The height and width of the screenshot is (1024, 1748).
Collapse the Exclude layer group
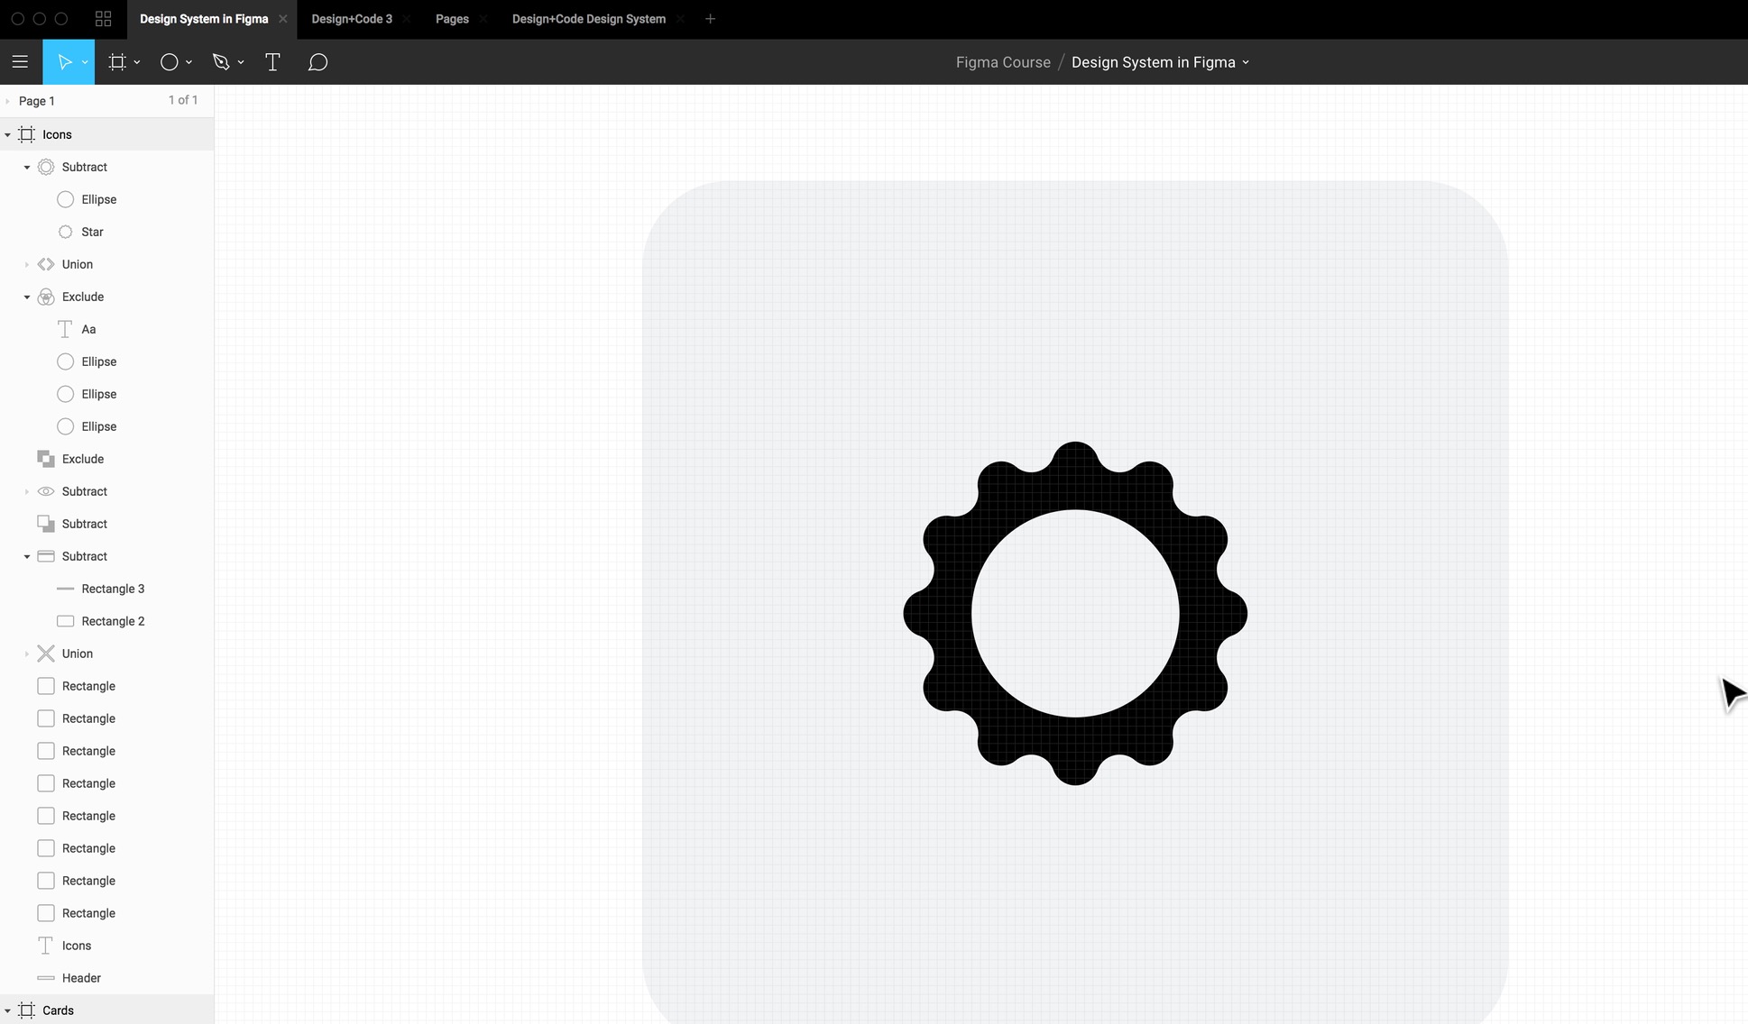[27, 297]
